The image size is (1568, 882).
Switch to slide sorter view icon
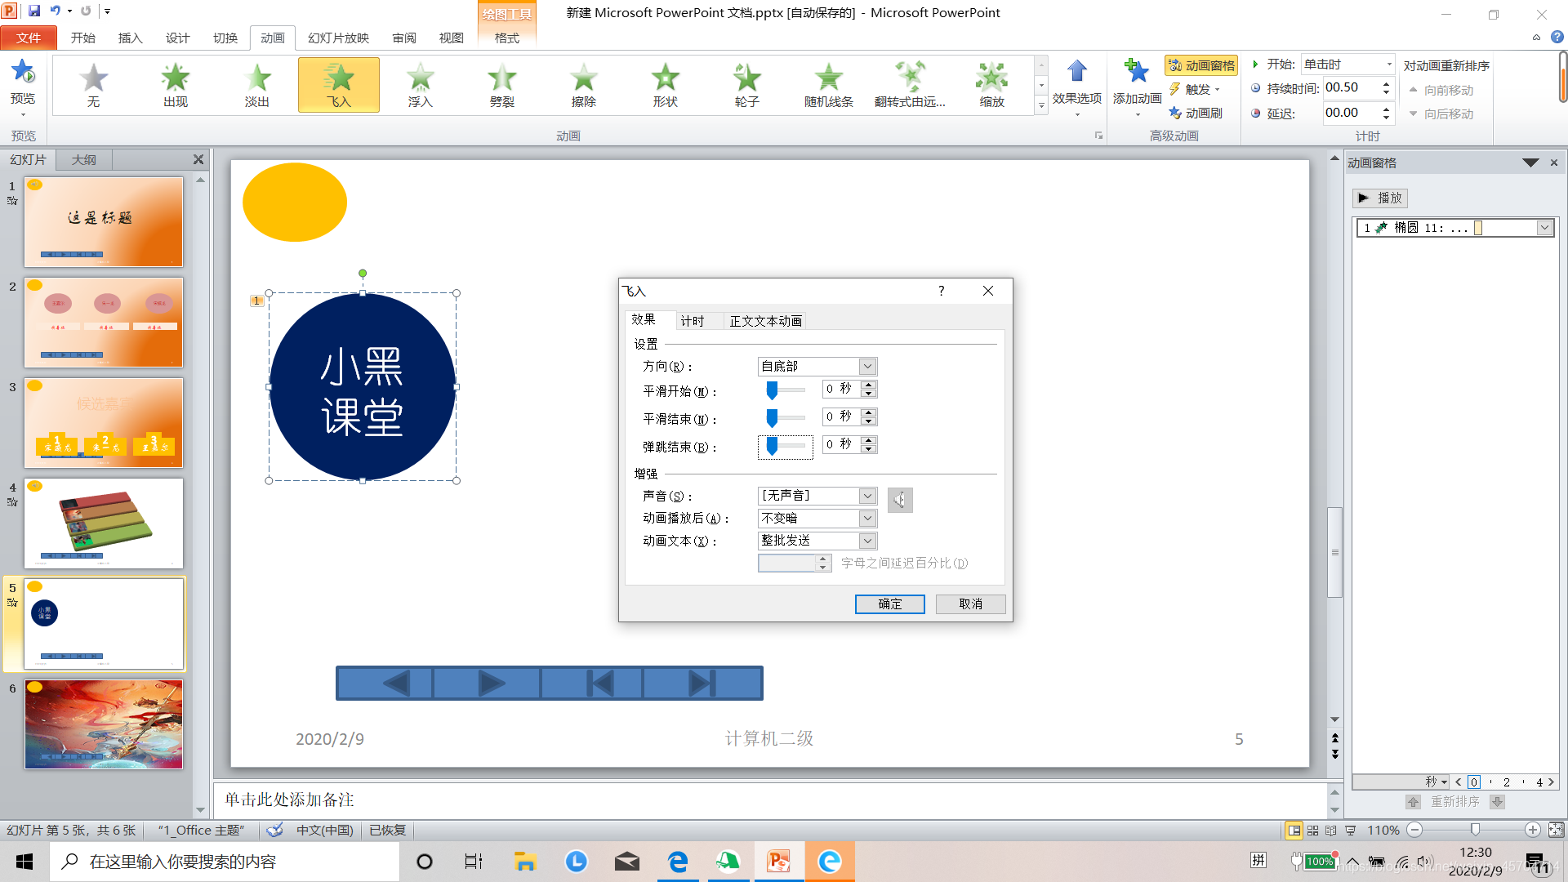[1312, 831]
